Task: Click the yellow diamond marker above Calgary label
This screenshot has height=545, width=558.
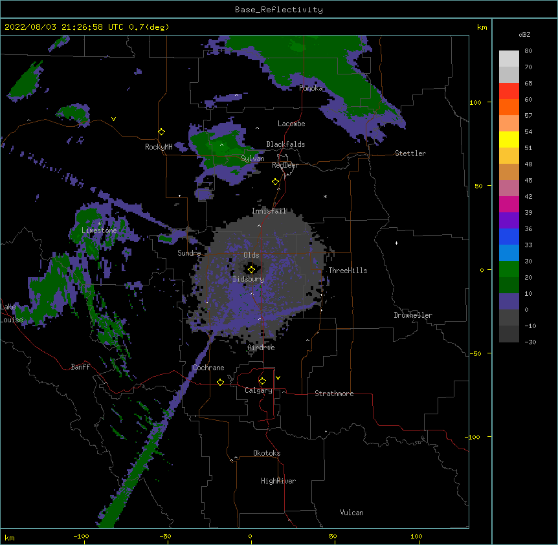Action: click(262, 381)
